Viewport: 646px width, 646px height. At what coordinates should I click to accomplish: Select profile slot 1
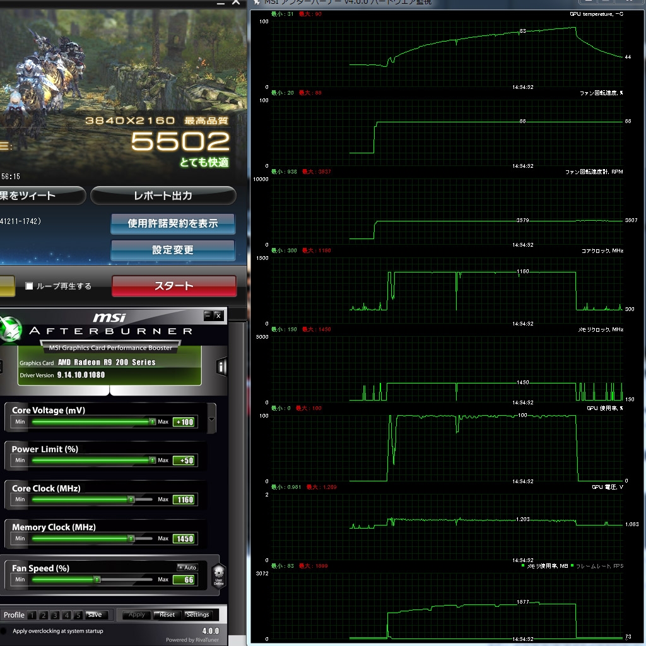click(x=32, y=615)
